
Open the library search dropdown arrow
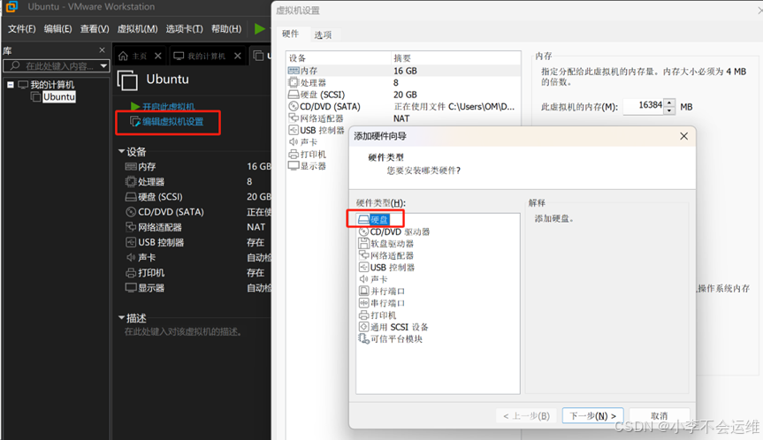103,65
